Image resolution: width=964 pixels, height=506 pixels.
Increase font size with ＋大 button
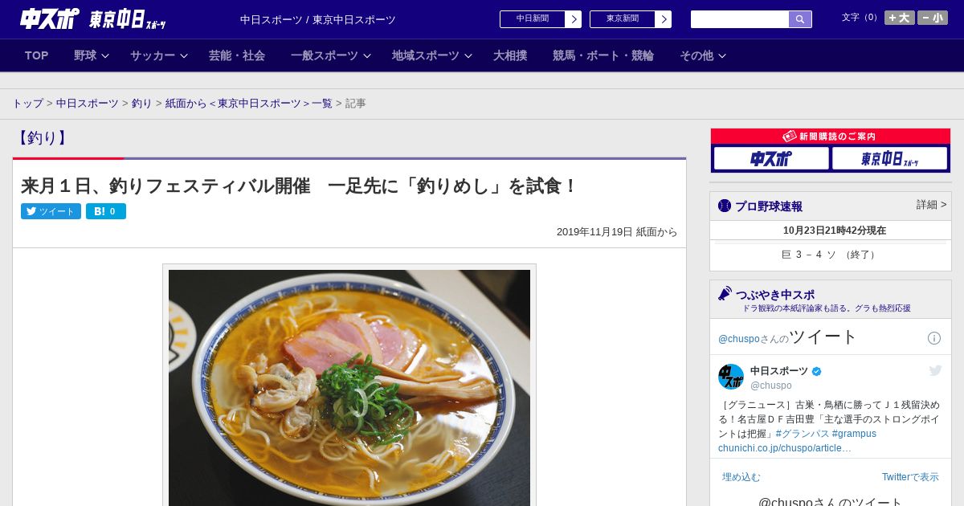click(899, 18)
